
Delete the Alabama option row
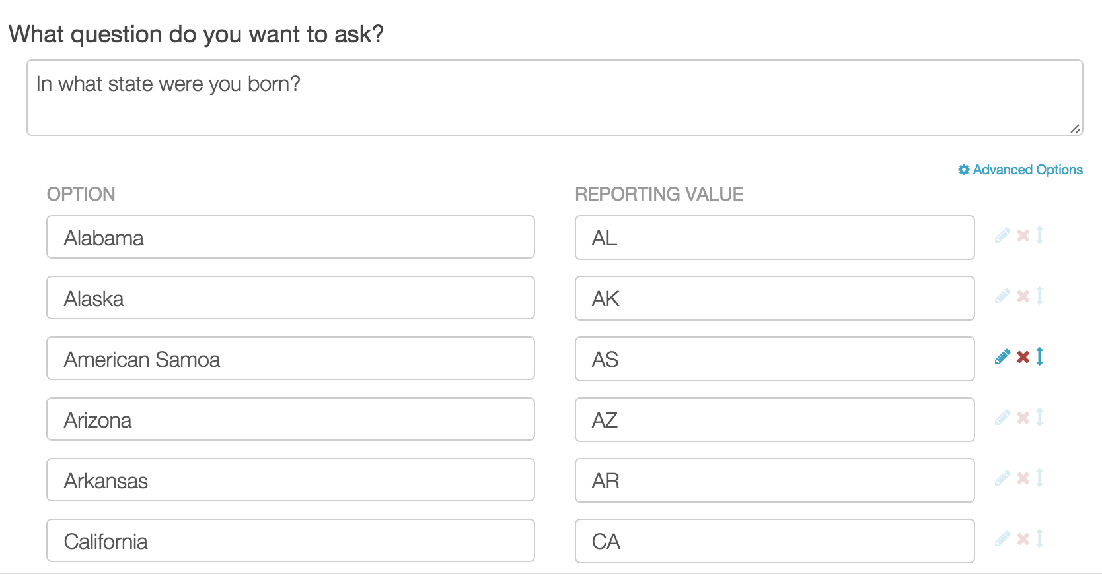tap(1023, 236)
